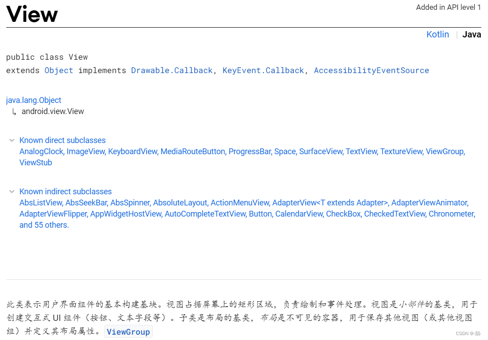The width and height of the screenshot is (488, 340).
Task: Open the ViewGroup subclass link
Action: tap(444, 152)
